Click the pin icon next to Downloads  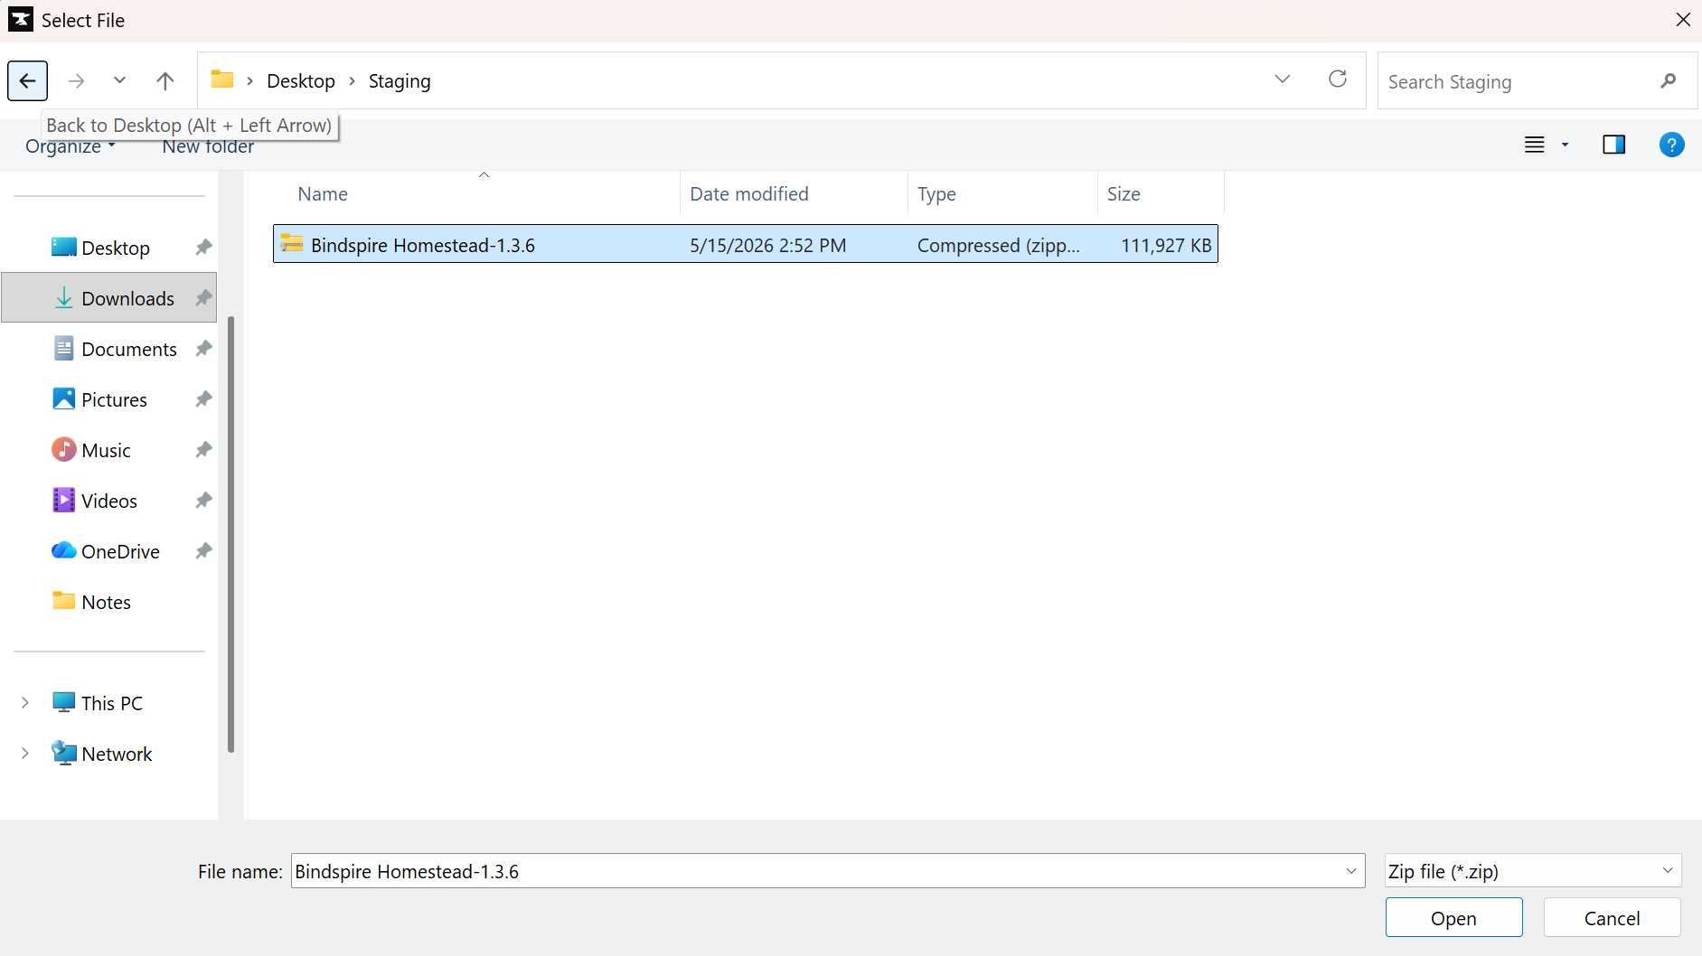[x=203, y=298]
